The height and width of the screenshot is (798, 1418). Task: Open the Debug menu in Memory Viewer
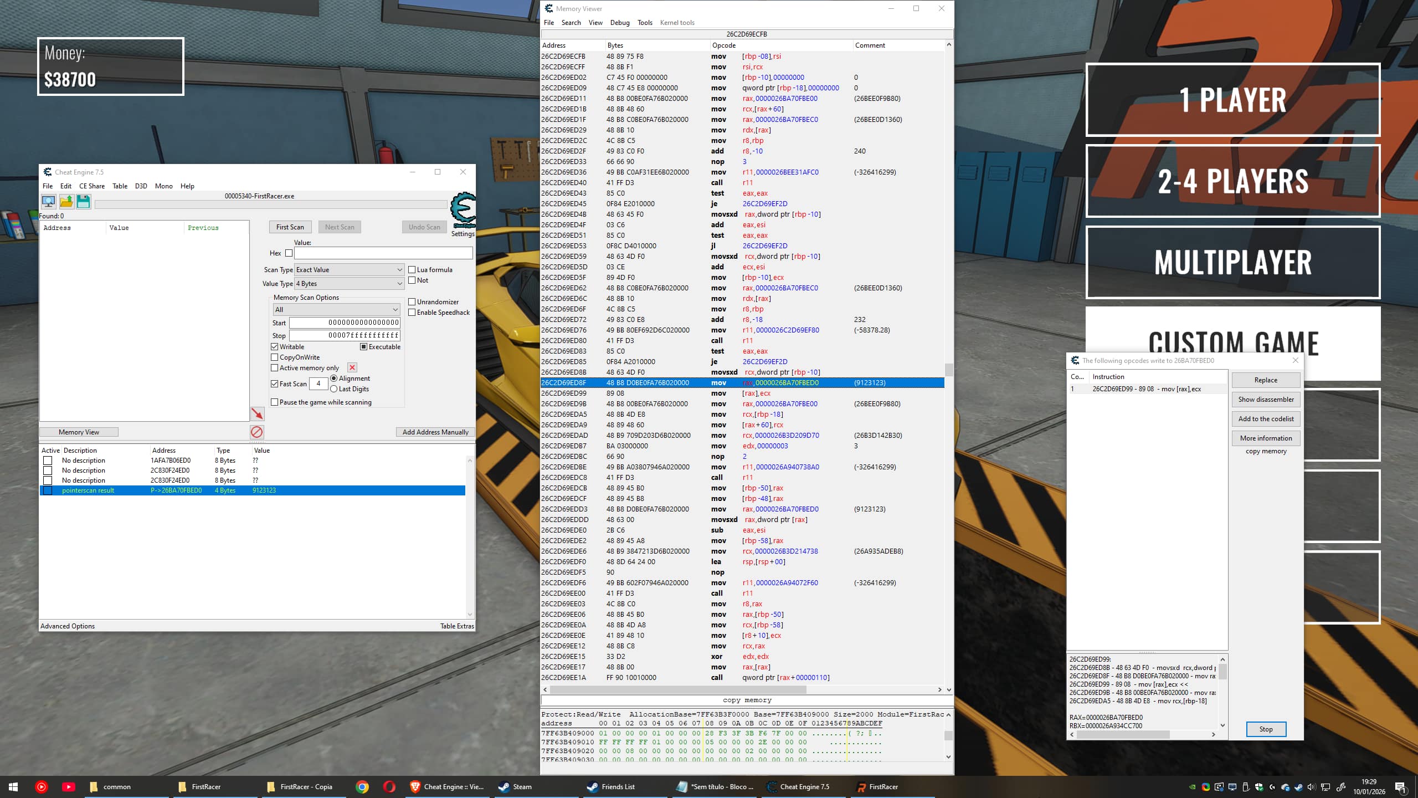tap(619, 23)
